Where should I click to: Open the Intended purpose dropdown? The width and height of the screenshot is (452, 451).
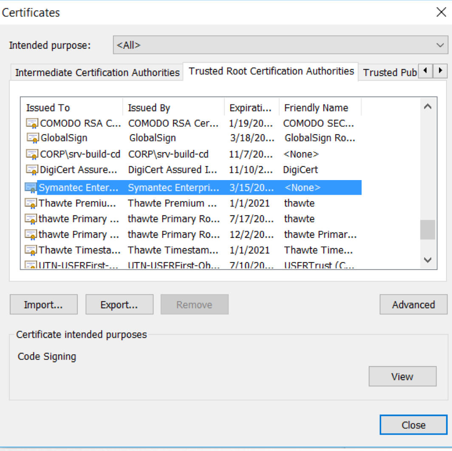280,45
